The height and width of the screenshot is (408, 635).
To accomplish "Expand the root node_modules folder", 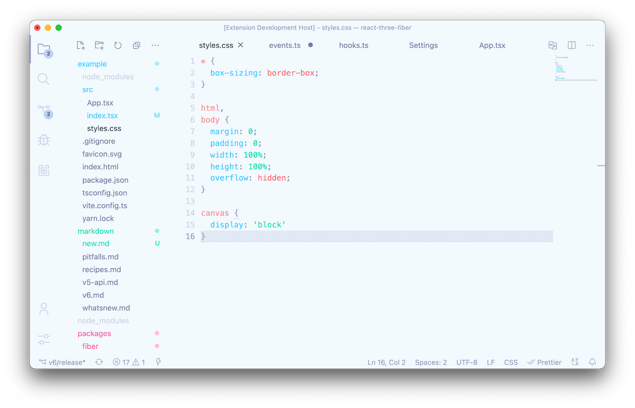I will pos(103,321).
